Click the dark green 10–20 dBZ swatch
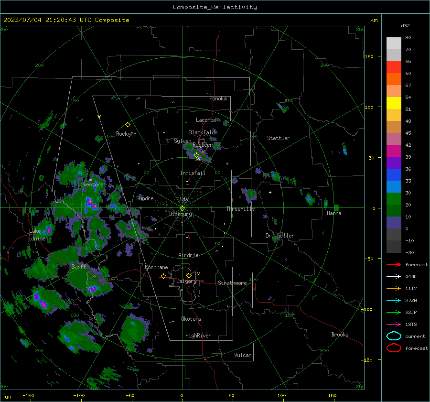Screen dimensions: 430x402 tap(394, 210)
